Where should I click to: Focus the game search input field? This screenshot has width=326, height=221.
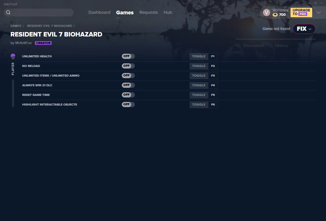click(x=39, y=13)
